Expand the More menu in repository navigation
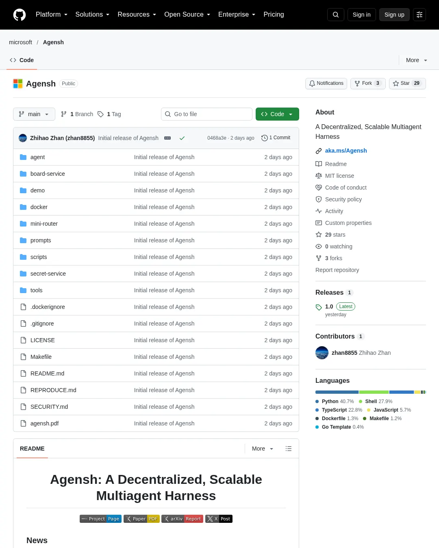 [x=417, y=60]
